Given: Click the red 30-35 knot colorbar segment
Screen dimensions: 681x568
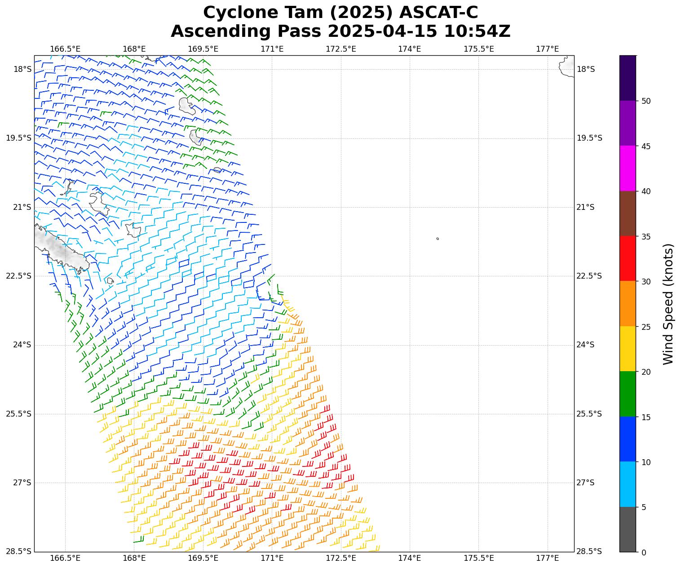Looking at the screenshot, I should (x=628, y=258).
